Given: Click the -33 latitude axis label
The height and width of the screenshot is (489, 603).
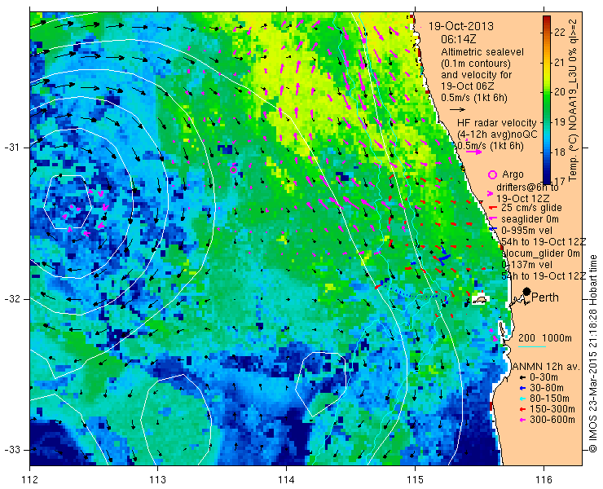Looking at the screenshot, I should [11, 449].
